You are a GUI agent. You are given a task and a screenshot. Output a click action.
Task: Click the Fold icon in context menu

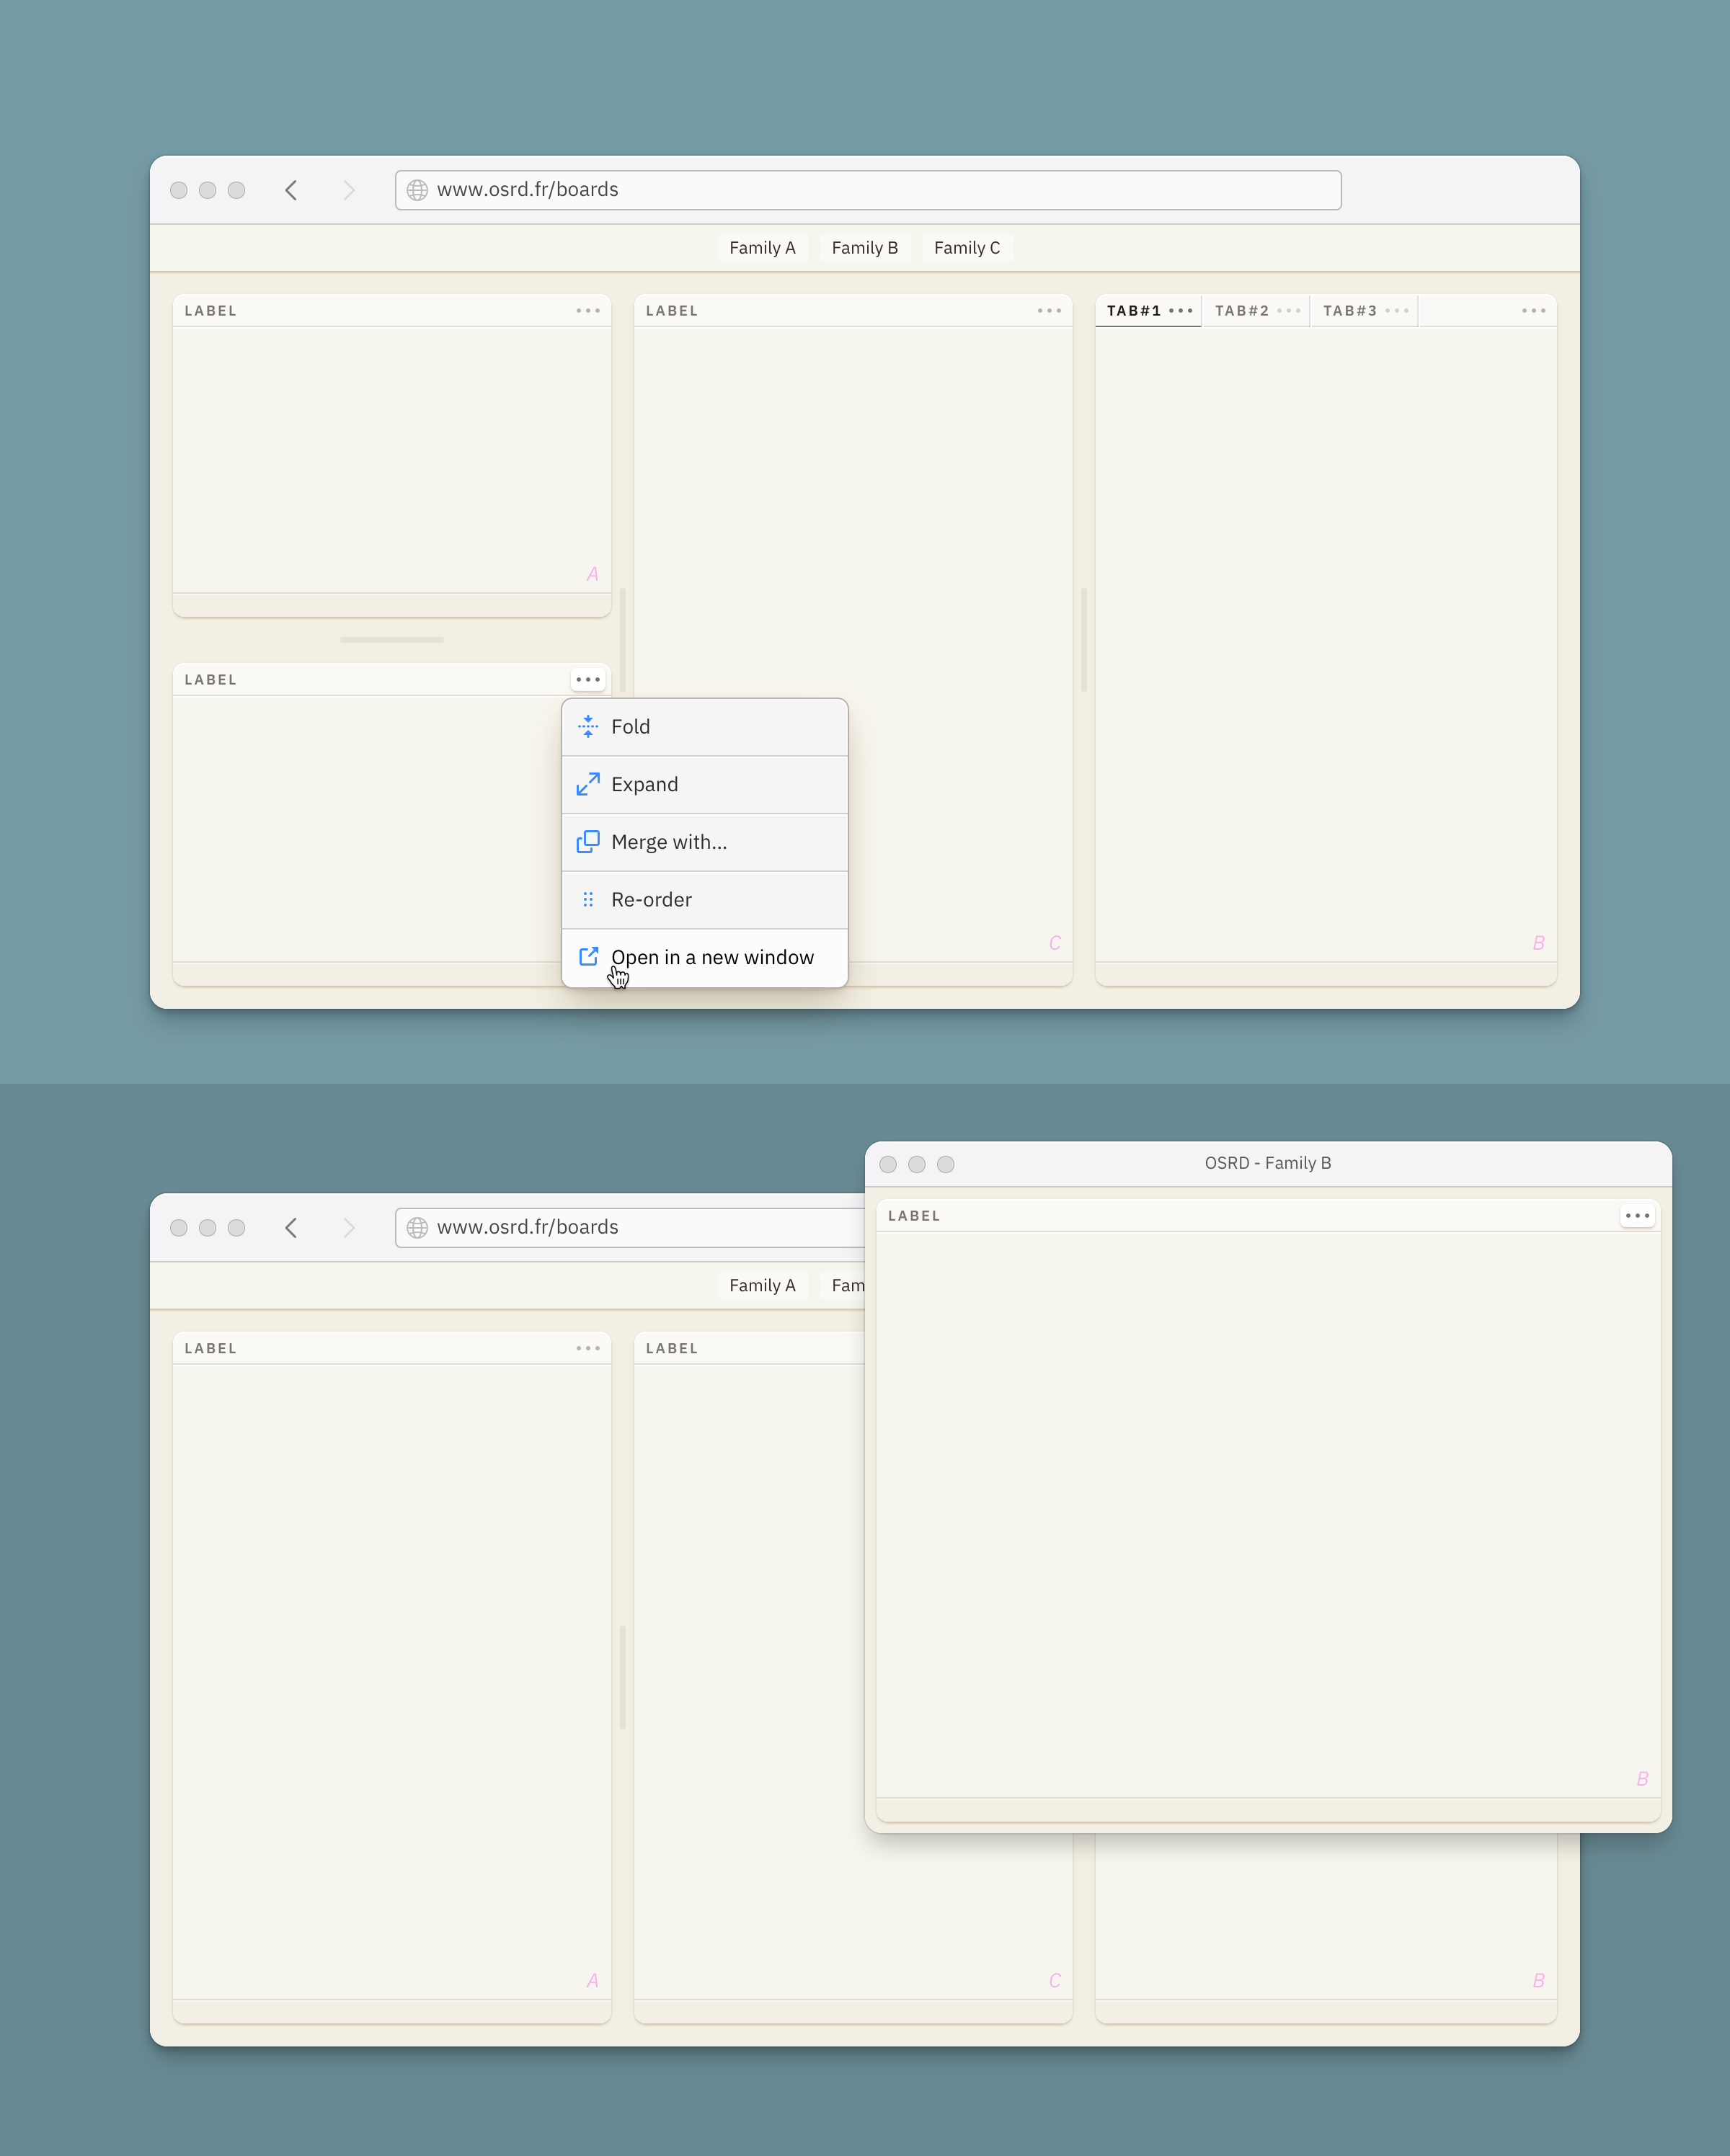[587, 727]
